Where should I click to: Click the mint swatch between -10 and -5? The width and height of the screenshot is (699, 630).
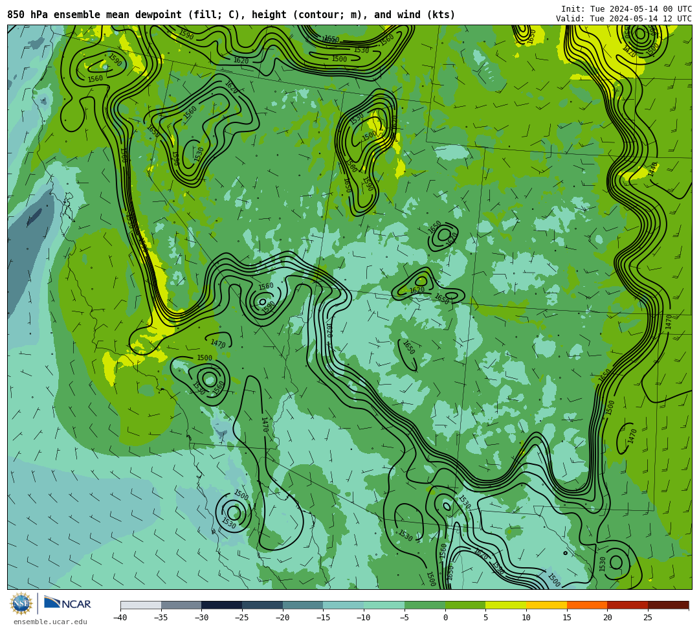coord(384,605)
